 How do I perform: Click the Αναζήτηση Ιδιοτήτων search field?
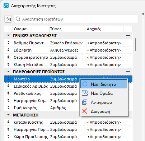[x=76, y=19]
